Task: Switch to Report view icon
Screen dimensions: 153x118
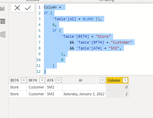Action: click(2, 8)
